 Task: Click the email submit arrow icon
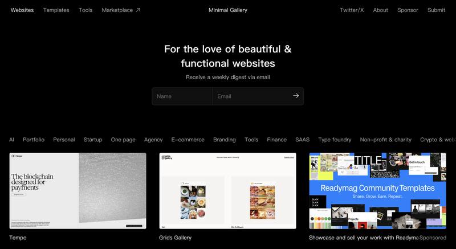[x=296, y=96]
